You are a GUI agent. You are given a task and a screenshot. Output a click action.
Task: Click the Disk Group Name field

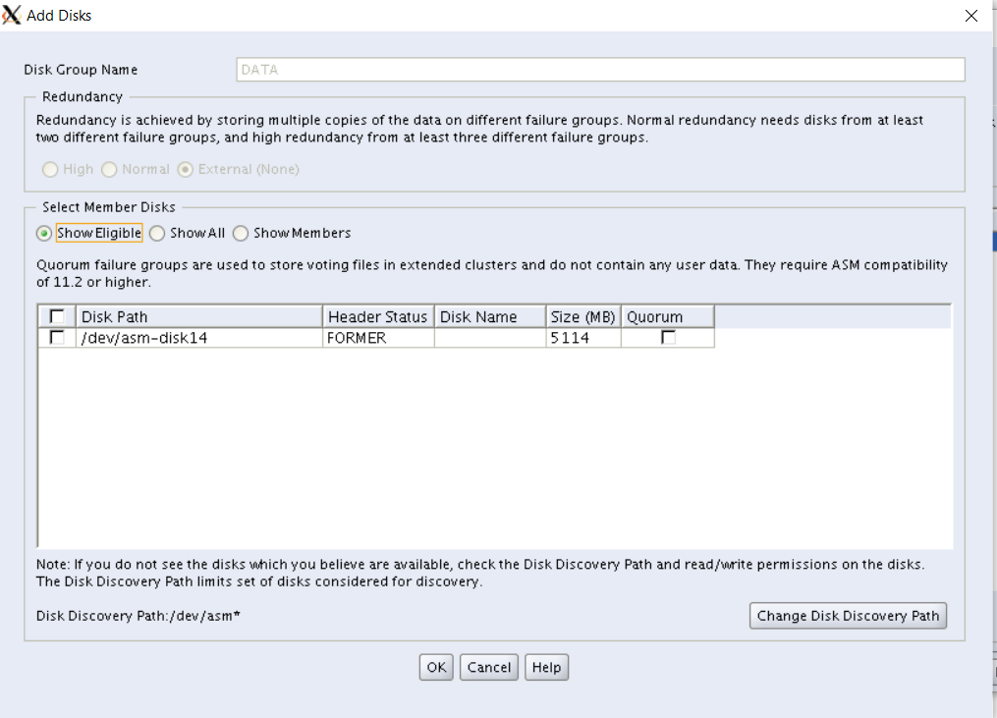600,70
